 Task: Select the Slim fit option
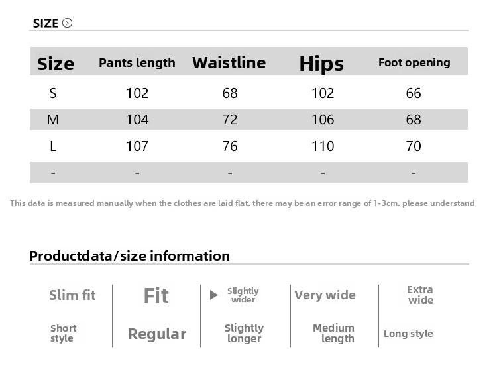(72, 295)
